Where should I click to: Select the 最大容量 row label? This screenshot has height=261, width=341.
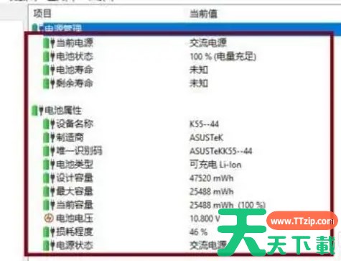(x=75, y=191)
